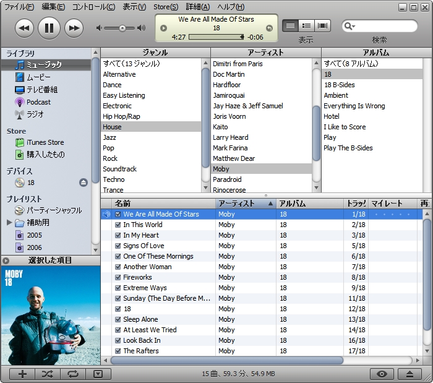Open Store(S) menu

point(166,7)
